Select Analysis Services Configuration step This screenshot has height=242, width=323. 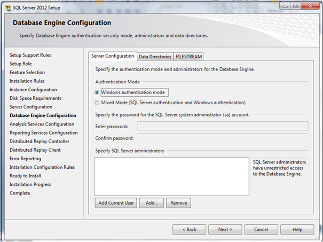[x=42, y=124]
